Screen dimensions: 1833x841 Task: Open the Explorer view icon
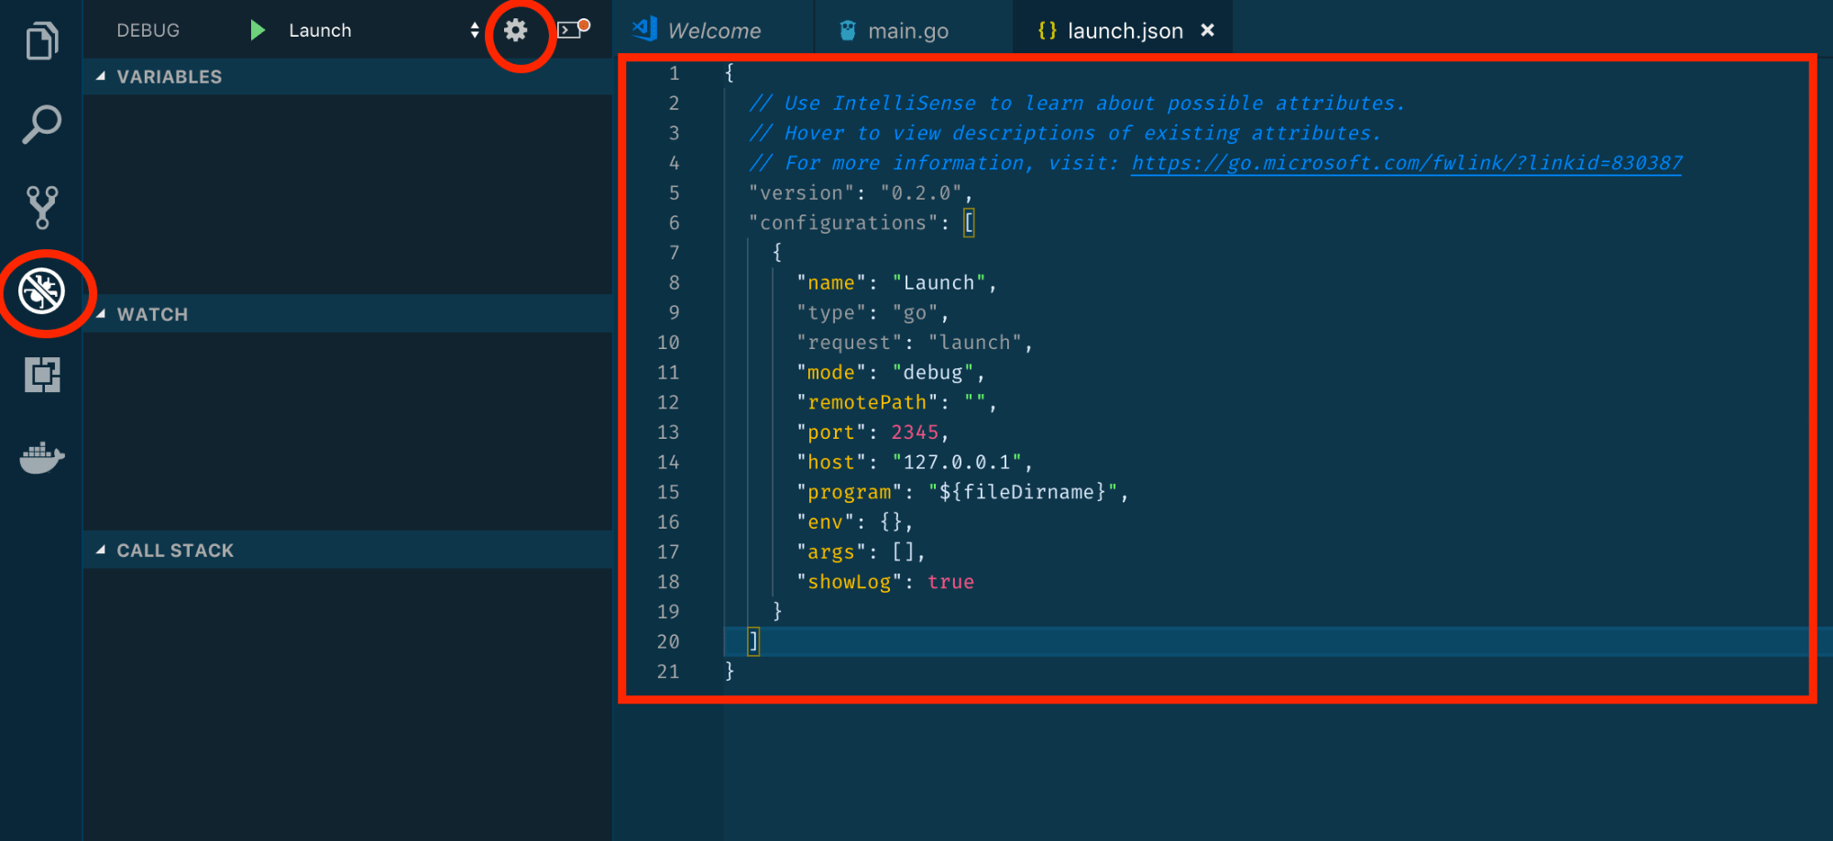point(40,39)
